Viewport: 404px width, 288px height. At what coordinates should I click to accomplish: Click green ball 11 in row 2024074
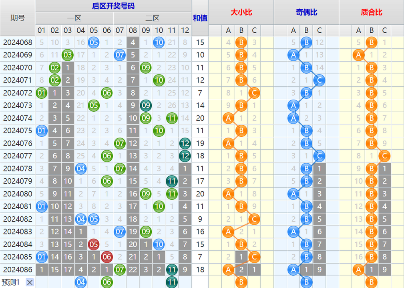pos(172,118)
